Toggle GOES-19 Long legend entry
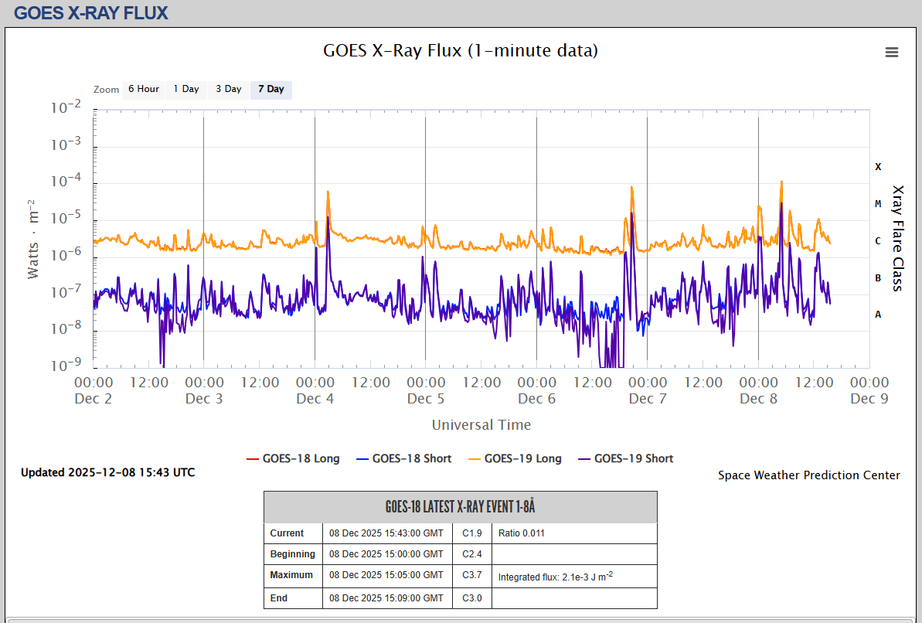The height and width of the screenshot is (623, 922). [514, 458]
